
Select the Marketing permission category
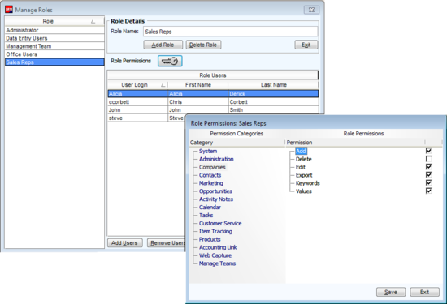210,183
